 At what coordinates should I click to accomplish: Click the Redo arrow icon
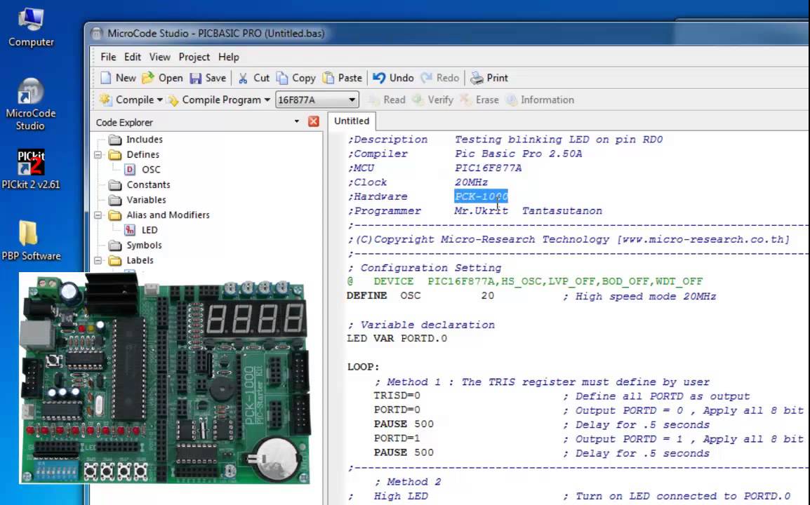tap(426, 78)
